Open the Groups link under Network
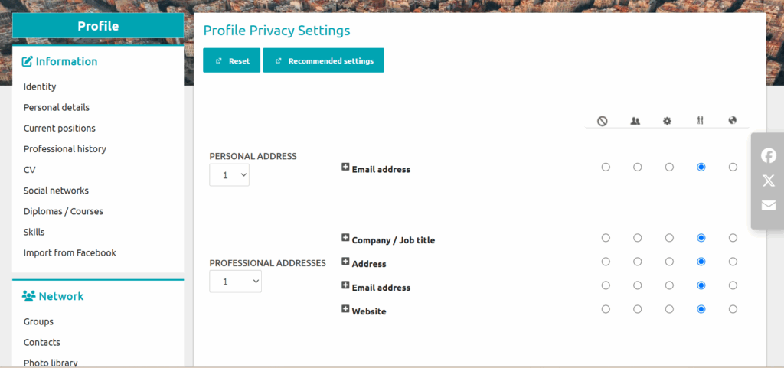The width and height of the screenshot is (784, 368). coord(38,321)
